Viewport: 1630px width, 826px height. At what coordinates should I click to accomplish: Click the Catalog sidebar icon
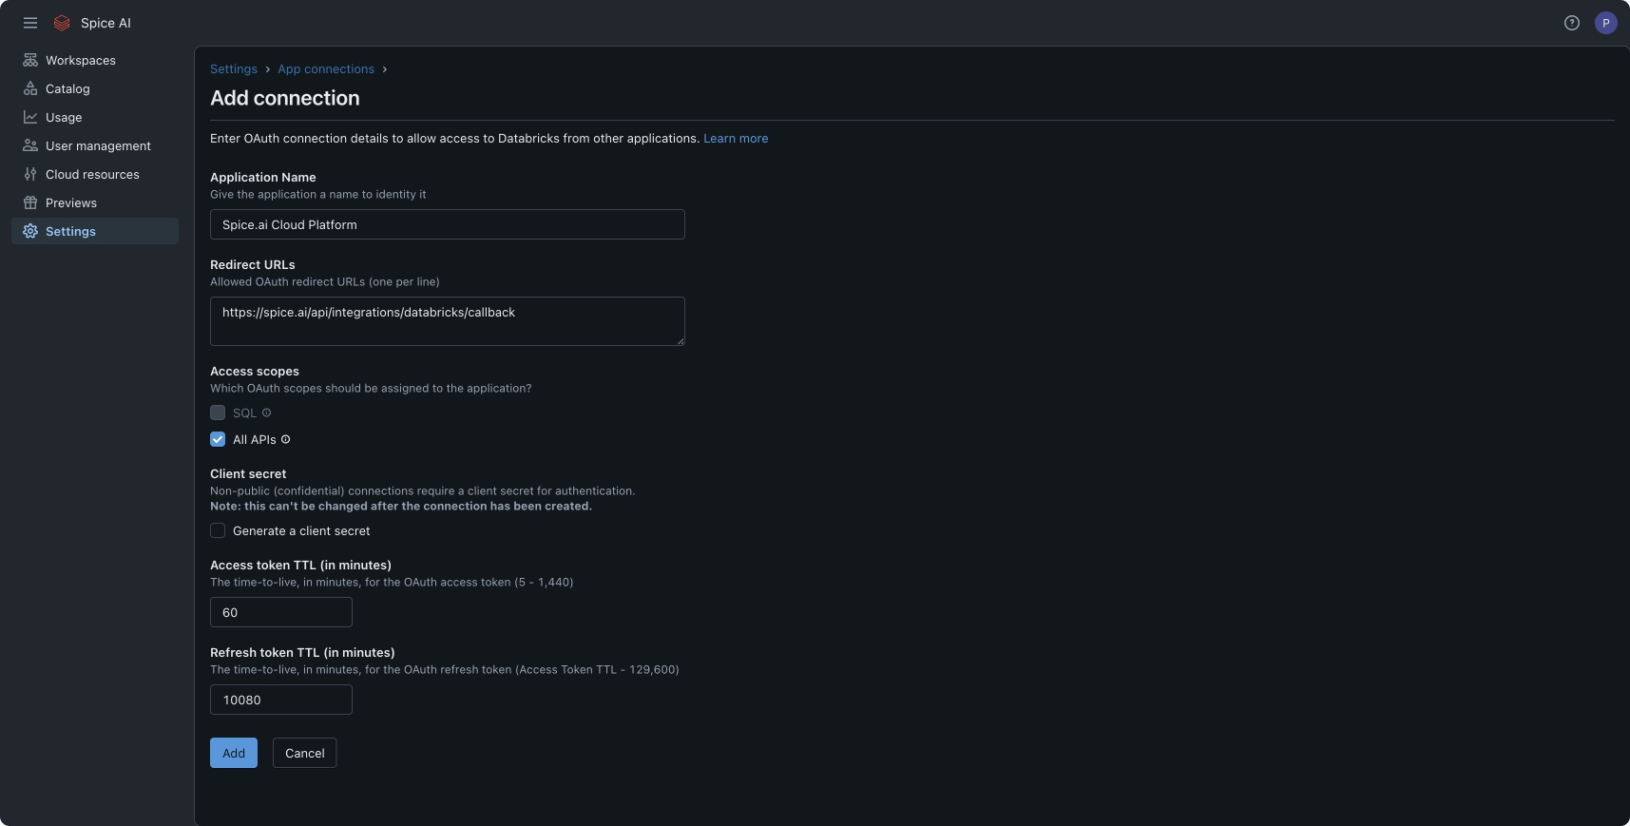[x=30, y=88]
